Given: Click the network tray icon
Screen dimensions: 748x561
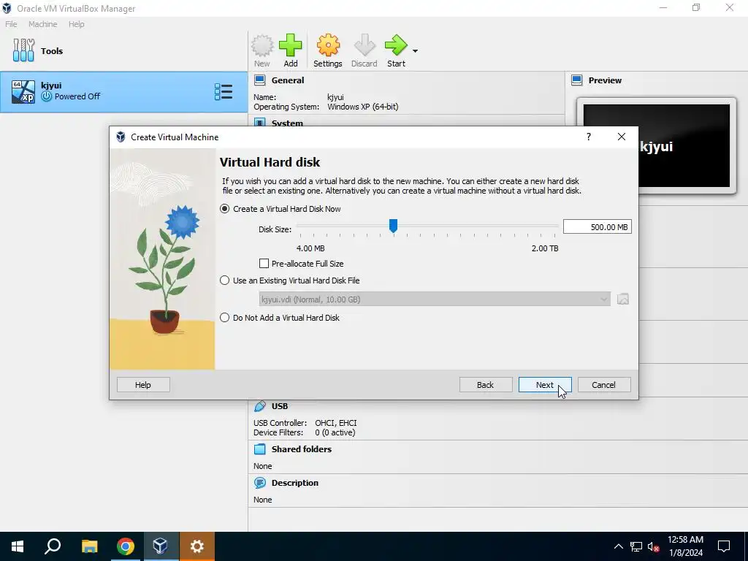Looking at the screenshot, I should point(636,546).
